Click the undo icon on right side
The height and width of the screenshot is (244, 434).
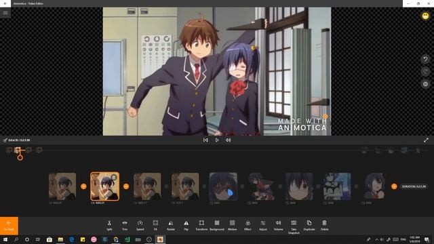[425, 59]
